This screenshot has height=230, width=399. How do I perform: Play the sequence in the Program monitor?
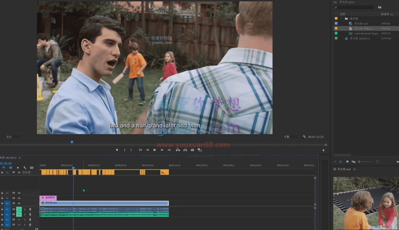(x=155, y=150)
